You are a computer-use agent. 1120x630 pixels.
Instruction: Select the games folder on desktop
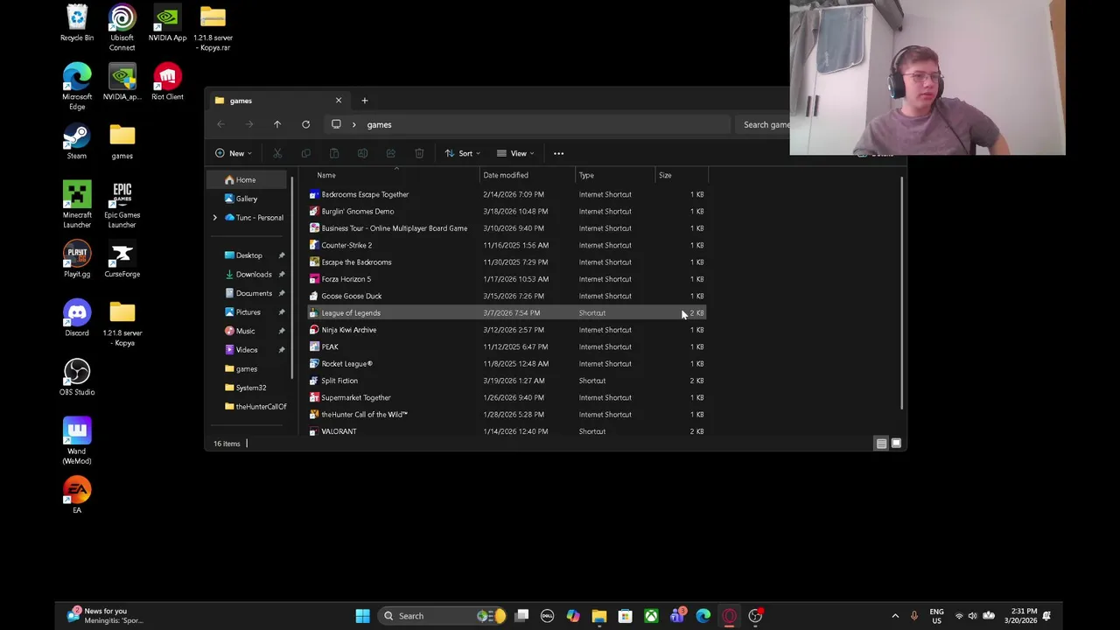[122, 142]
